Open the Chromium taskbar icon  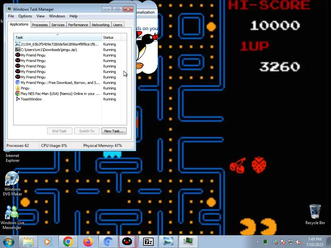108,242
